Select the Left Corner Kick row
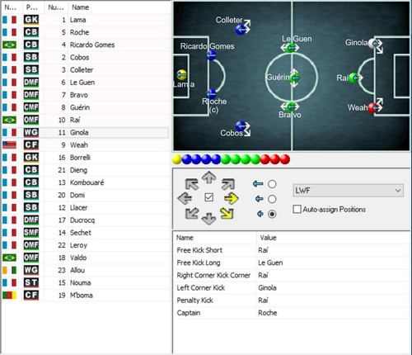The height and width of the screenshot is (355, 412). tap(292, 288)
